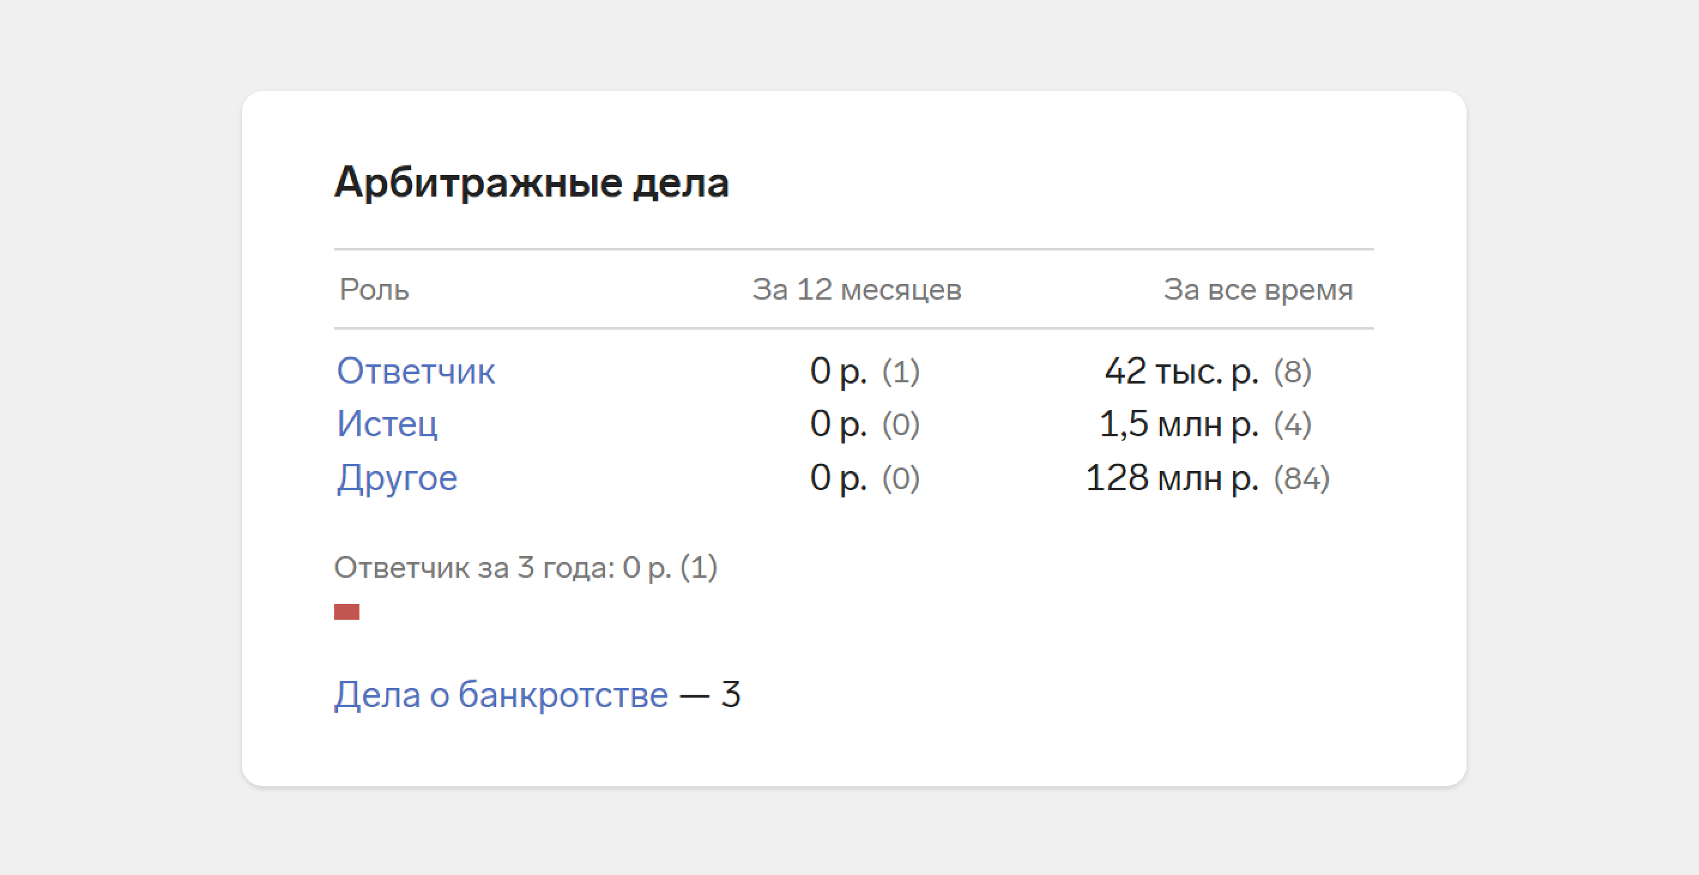1699x875 pixels.
Task: Open the Ответчик cases link
Action: [416, 371]
